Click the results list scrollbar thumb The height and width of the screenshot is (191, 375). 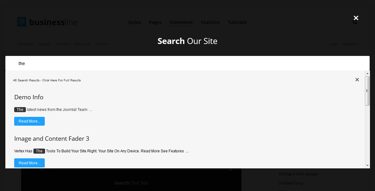pyautogui.click(x=367, y=91)
